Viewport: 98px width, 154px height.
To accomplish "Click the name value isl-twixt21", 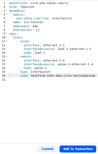I will (33, 22).
